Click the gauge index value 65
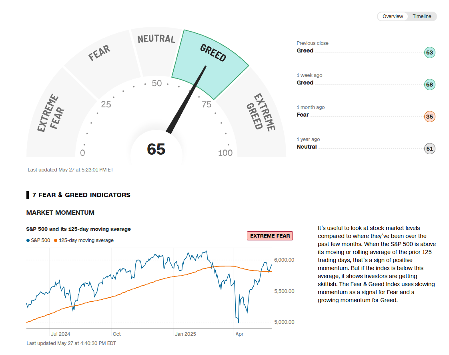This screenshot has width=449, height=355. click(156, 149)
